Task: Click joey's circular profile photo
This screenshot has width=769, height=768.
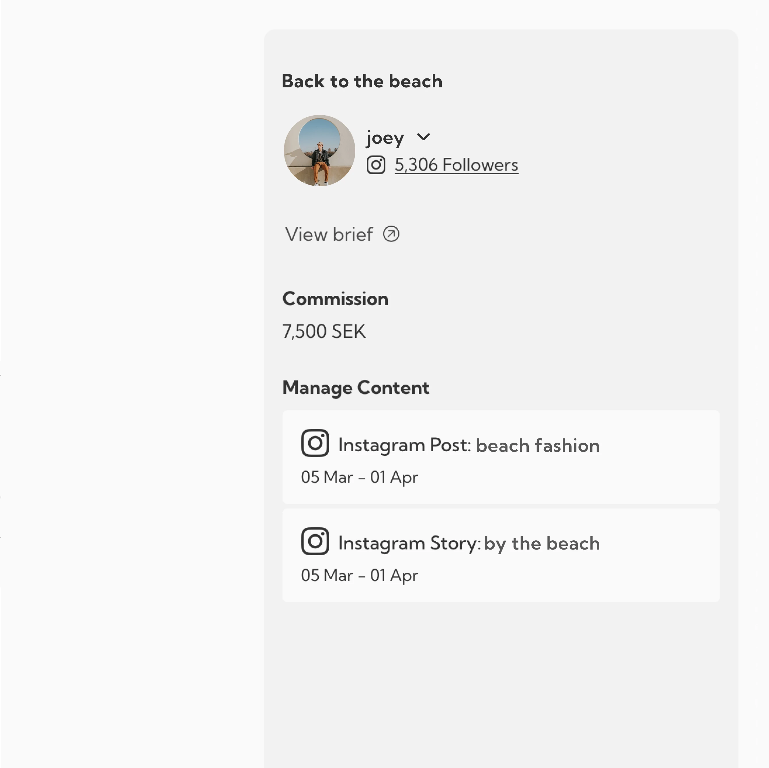Action: pos(319,151)
